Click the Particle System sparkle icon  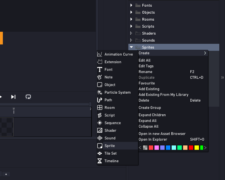100,92
